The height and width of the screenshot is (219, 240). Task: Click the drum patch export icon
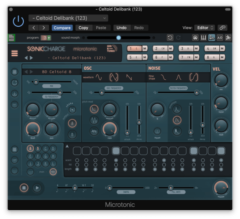[15, 83]
